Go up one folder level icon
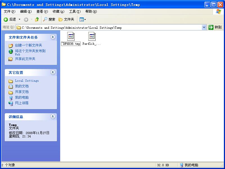Viewport: 225px width, 169px height. (37, 19)
